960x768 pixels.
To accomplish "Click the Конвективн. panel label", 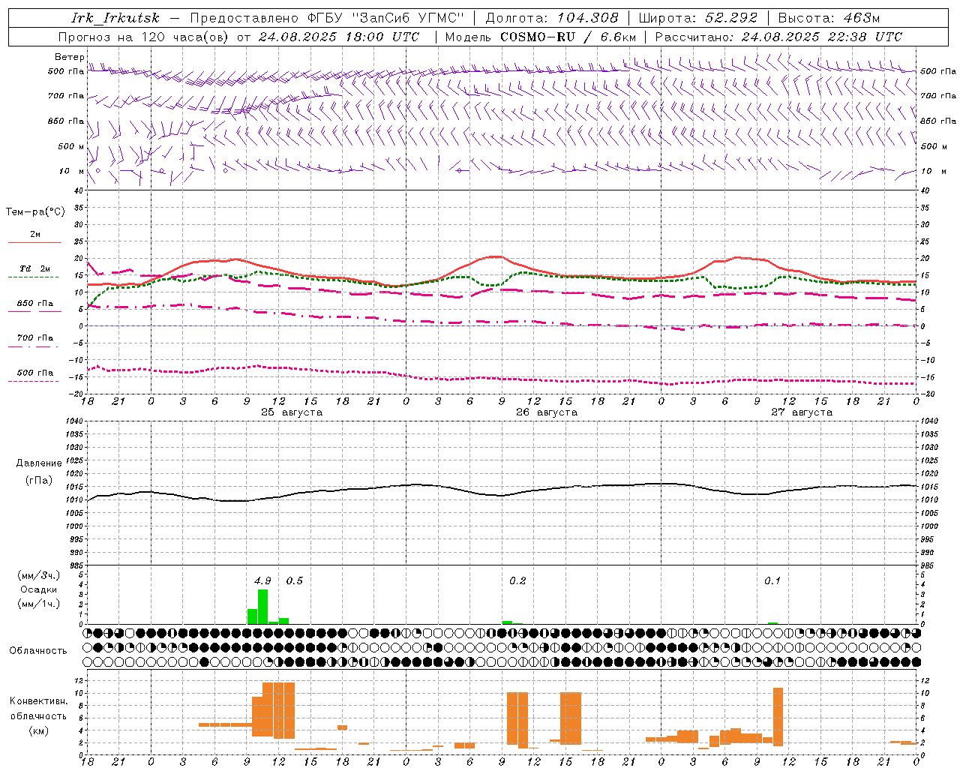I will pyautogui.click(x=39, y=701).
